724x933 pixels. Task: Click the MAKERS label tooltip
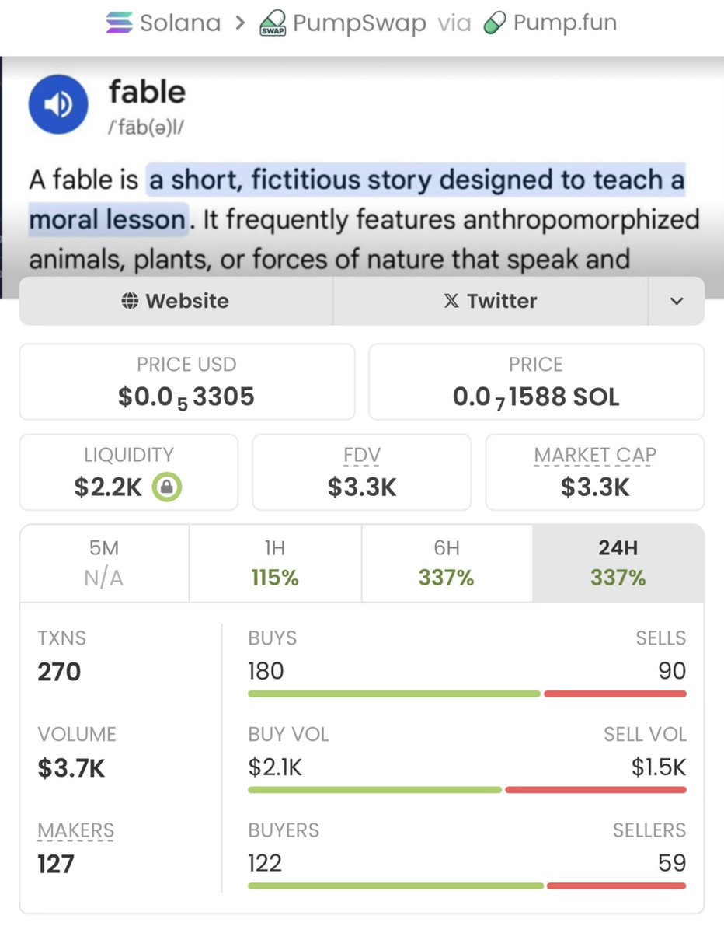76,830
